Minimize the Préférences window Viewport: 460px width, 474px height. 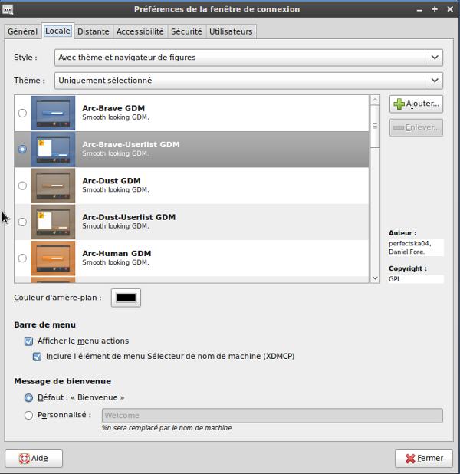pos(419,10)
